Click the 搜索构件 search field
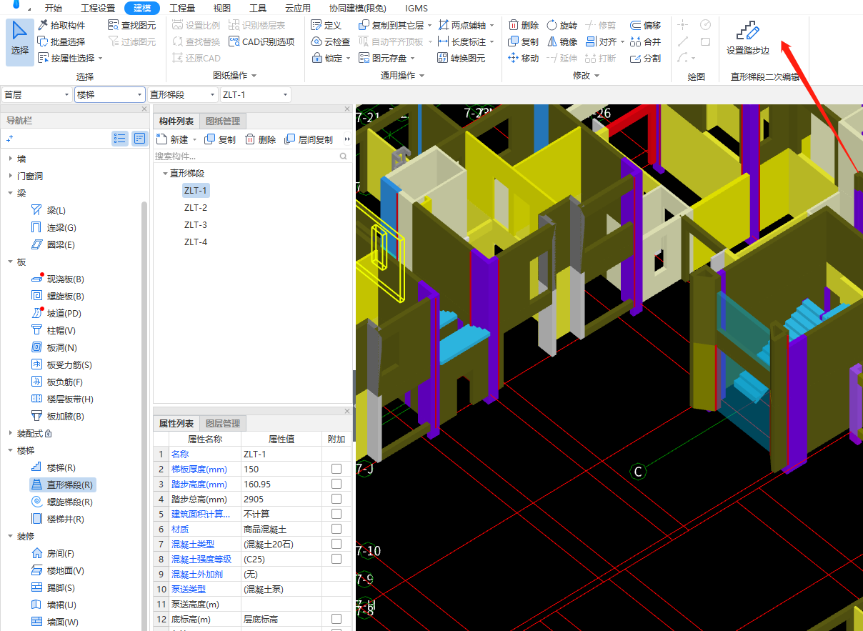863x631 pixels. [x=252, y=156]
